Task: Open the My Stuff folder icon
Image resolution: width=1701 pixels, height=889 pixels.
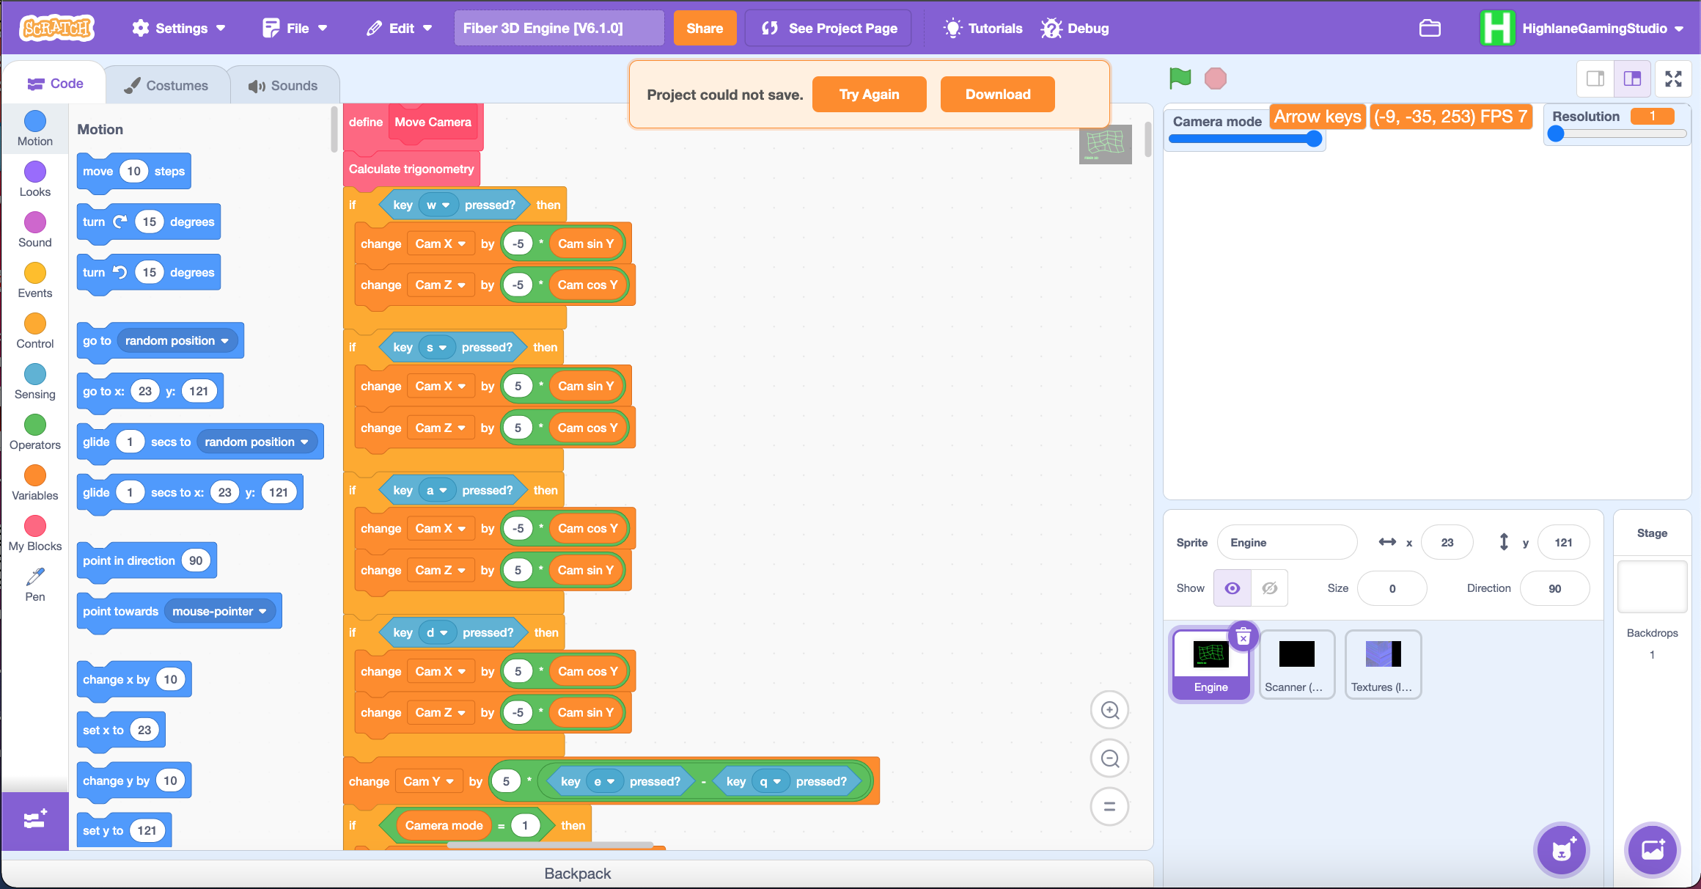Action: 1430,28
